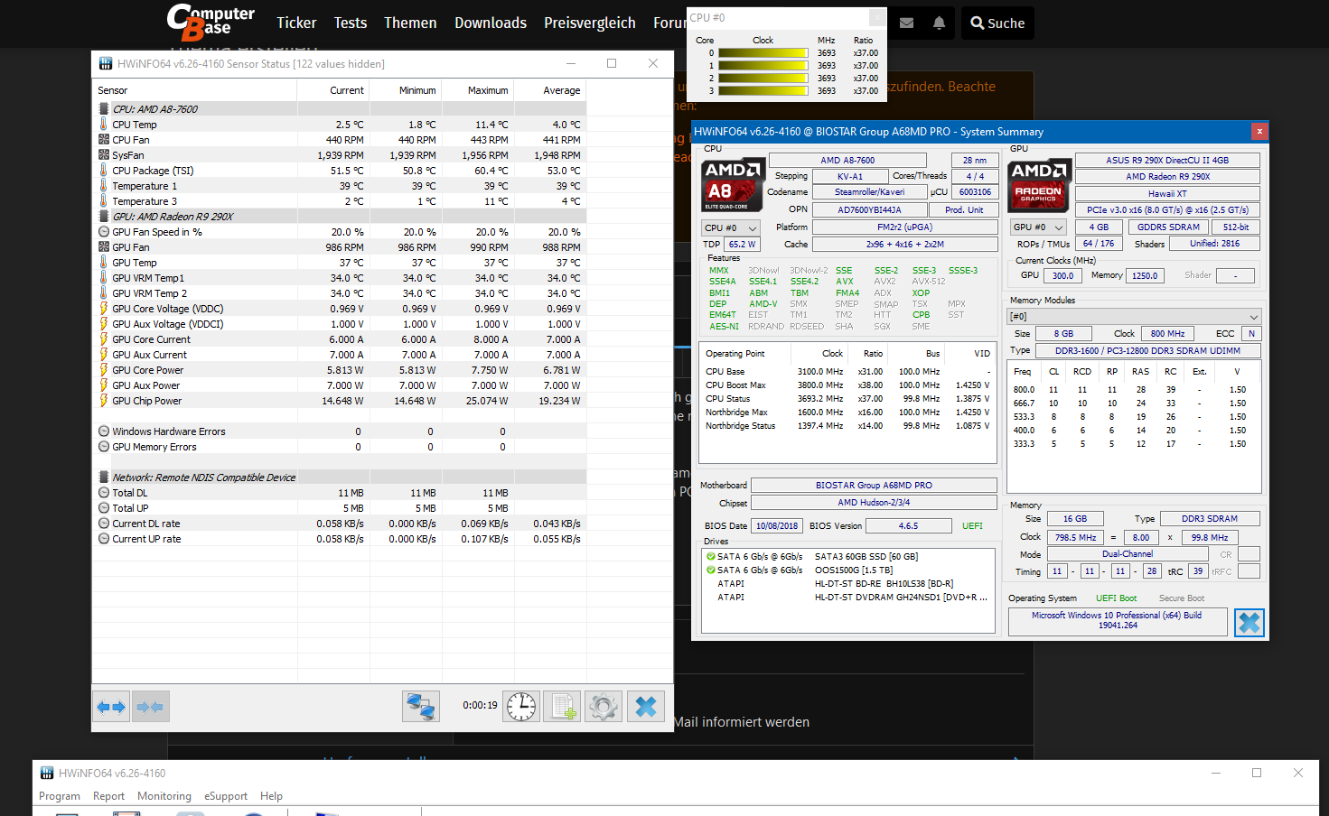This screenshot has width=1329, height=816.
Task: Click the TDP 65.2 W value field
Action: (743, 245)
